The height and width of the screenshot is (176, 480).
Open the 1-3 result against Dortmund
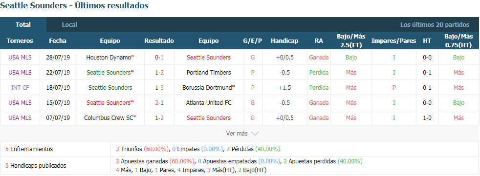pos(159,88)
